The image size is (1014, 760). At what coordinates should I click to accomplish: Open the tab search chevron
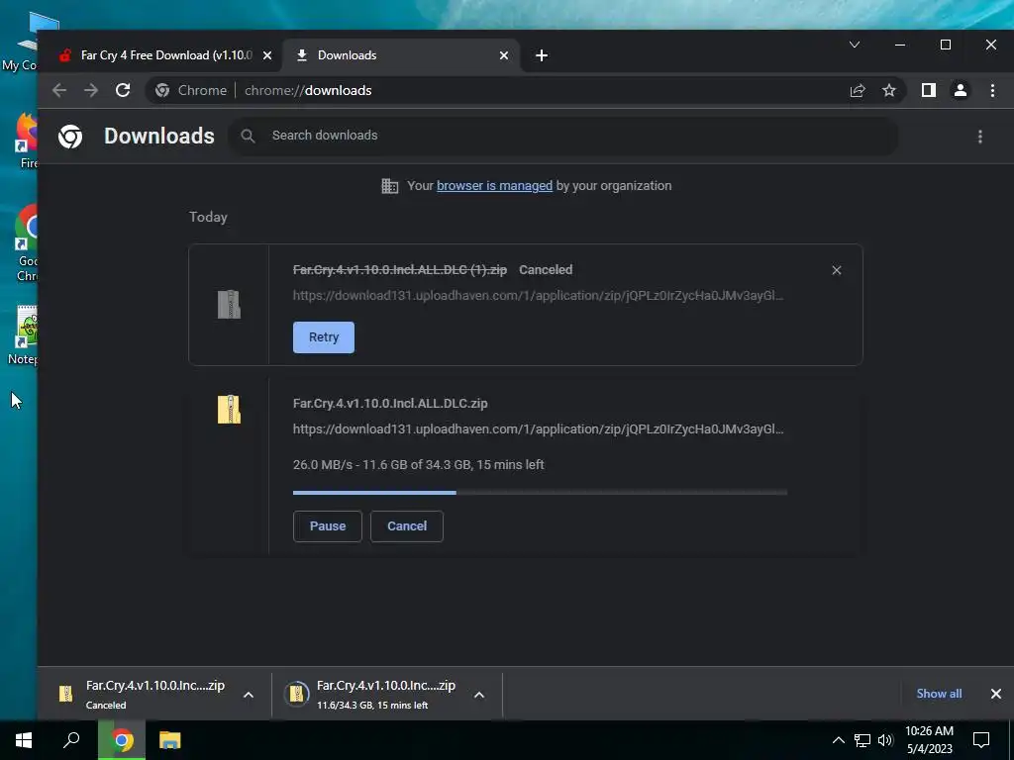click(x=855, y=45)
